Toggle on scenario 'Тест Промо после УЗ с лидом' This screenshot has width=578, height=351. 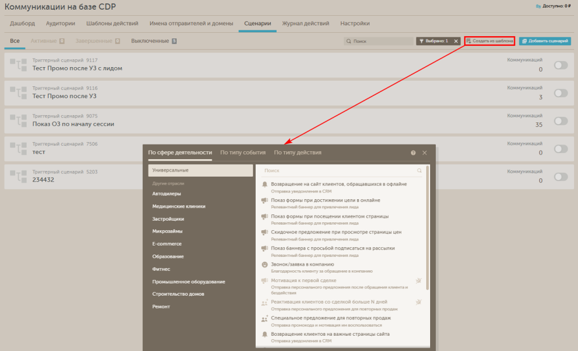click(561, 65)
